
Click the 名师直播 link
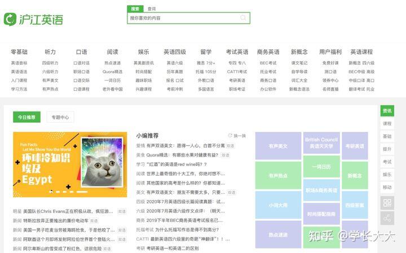click(x=330, y=89)
